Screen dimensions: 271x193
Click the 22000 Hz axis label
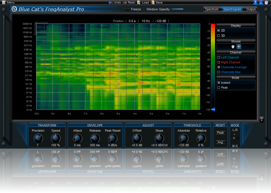(x=27, y=24)
